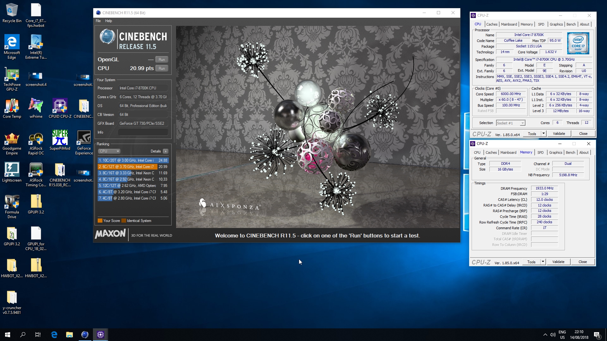Click the ENG US language indicator
The image size is (607, 341).
coord(562,335)
